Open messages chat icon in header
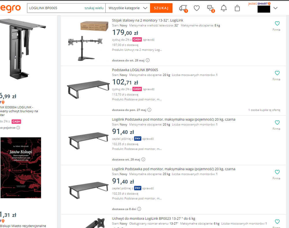289x228 pixels. tap(210, 8)
